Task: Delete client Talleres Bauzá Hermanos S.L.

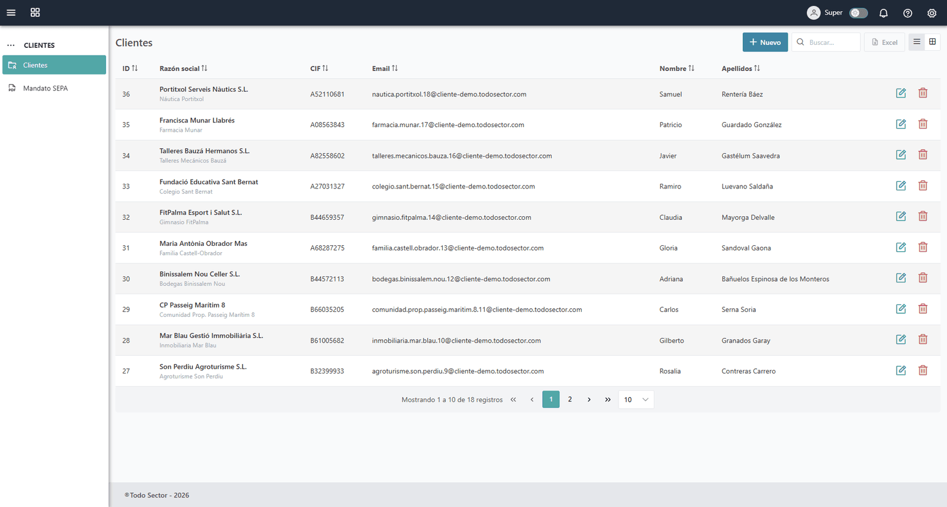Action: click(923, 155)
